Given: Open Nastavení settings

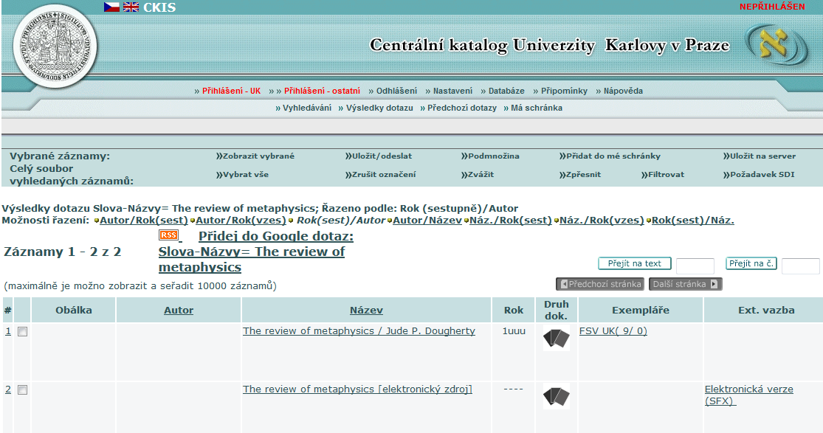Looking at the screenshot, I should tap(452, 91).
